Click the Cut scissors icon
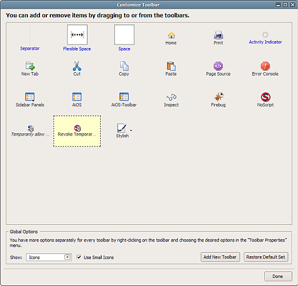 (x=77, y=66)
